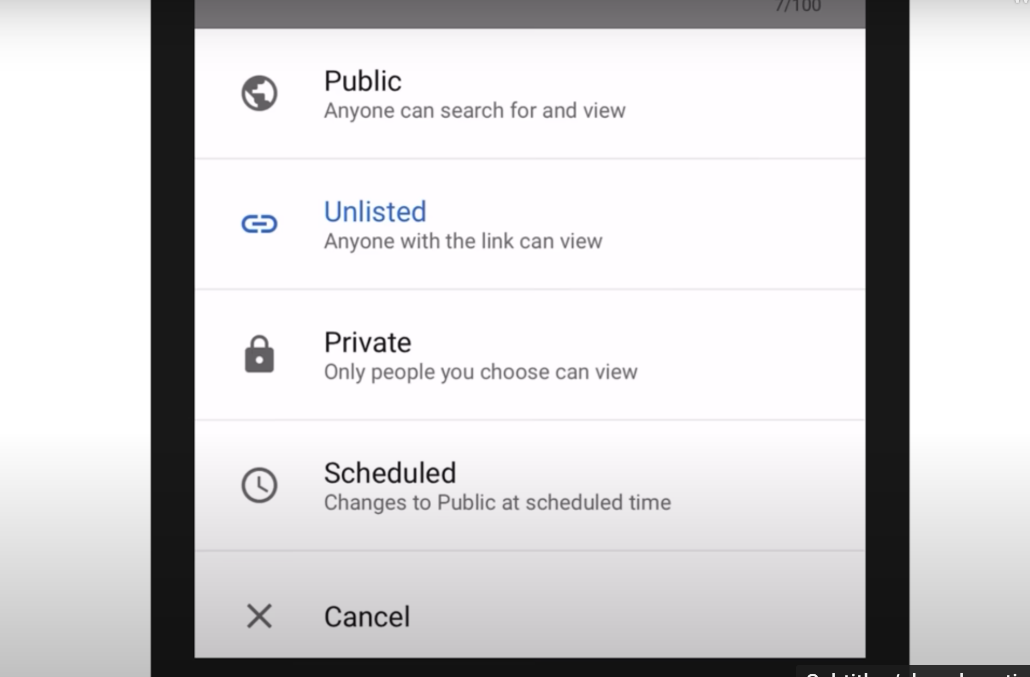Select the highlighted Unlisted option
Viewport: 1030px width, 677px height.
530,224
